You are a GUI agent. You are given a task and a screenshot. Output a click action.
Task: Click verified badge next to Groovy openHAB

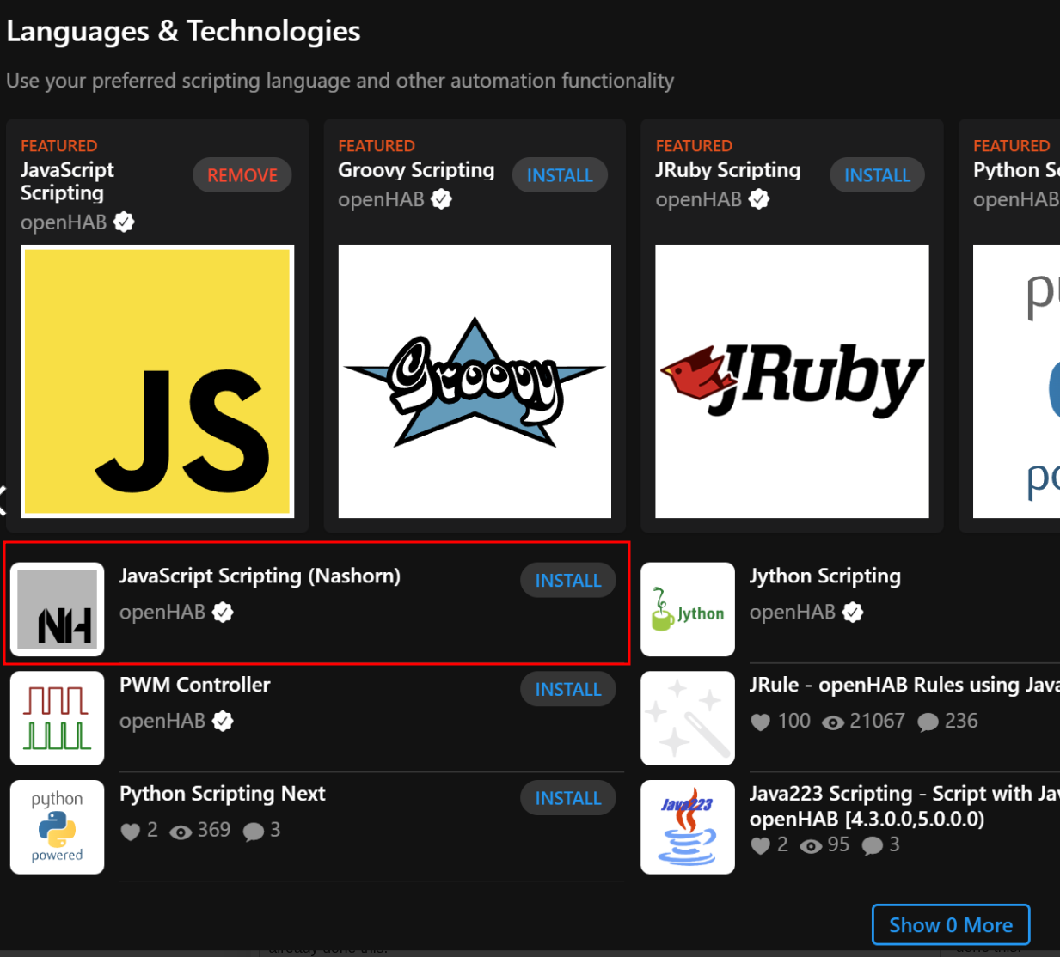click(x=442, y=199)
